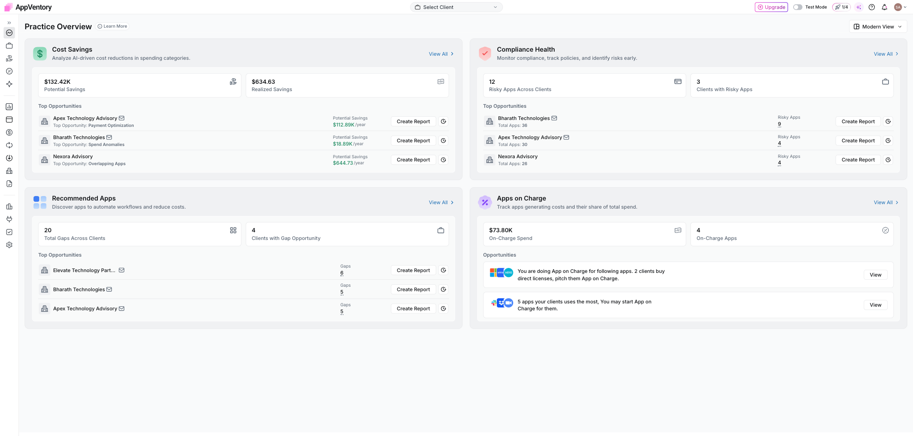913x436 pixels.
Task: Open the SA profile avatar menu
Action: tap(900, 7)
